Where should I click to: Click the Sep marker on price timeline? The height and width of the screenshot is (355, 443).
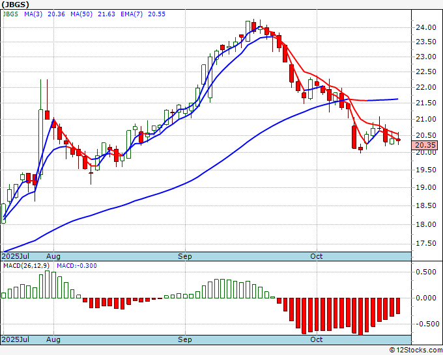[x=185, y=256]
